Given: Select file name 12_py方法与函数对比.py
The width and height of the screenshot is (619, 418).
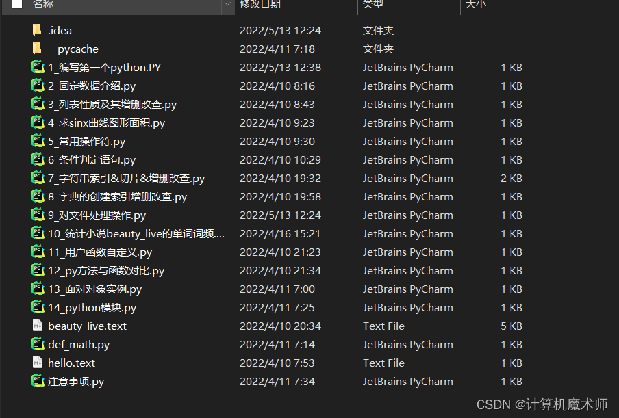Looking at the screenshot, I should pyautogui.click(x=106, y=270).
